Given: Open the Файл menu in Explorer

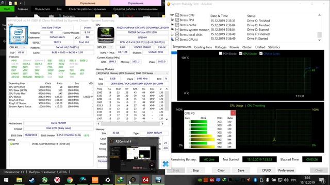Looking at the screenshot, I should pos(7,9).
